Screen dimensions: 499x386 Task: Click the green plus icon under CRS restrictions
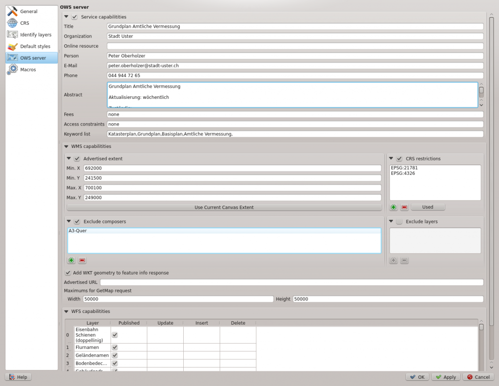(x=393, y=206)
